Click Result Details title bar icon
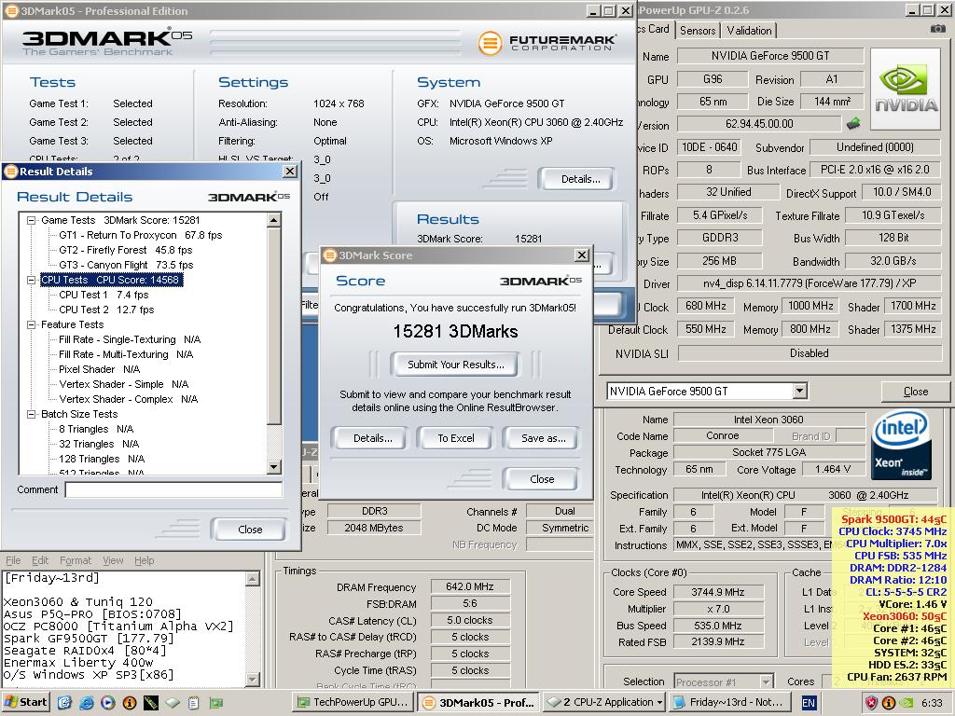 coord(11,172)
